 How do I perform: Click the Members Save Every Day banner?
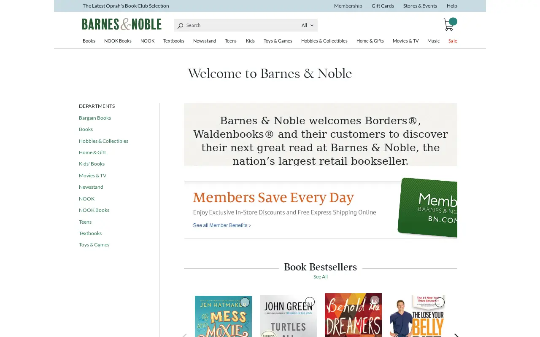(321, 208)
